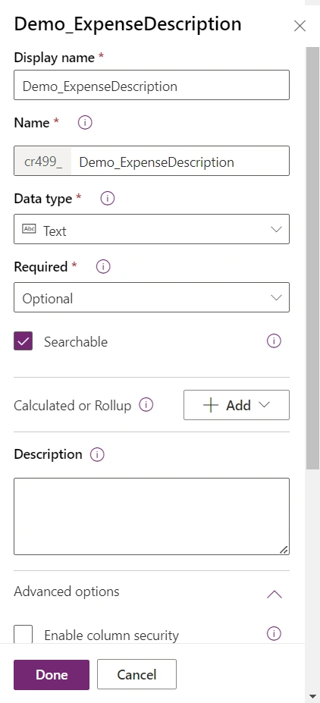Open the Data type Text dropdown
This screenshot has height=703, width=320.
point(152,229)
